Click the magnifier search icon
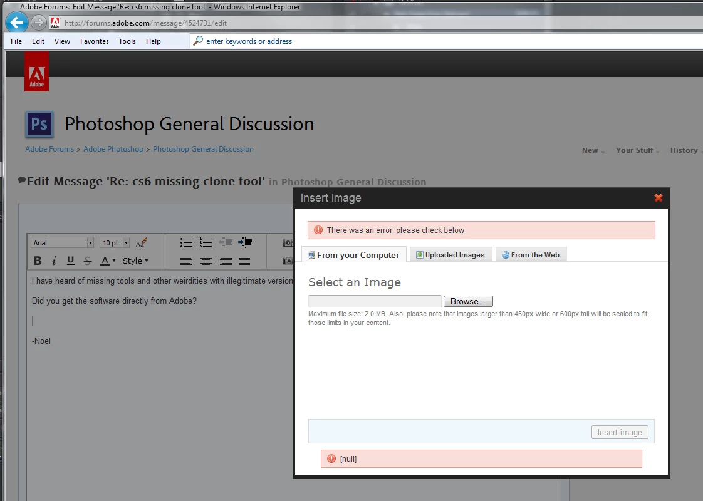 198,41
